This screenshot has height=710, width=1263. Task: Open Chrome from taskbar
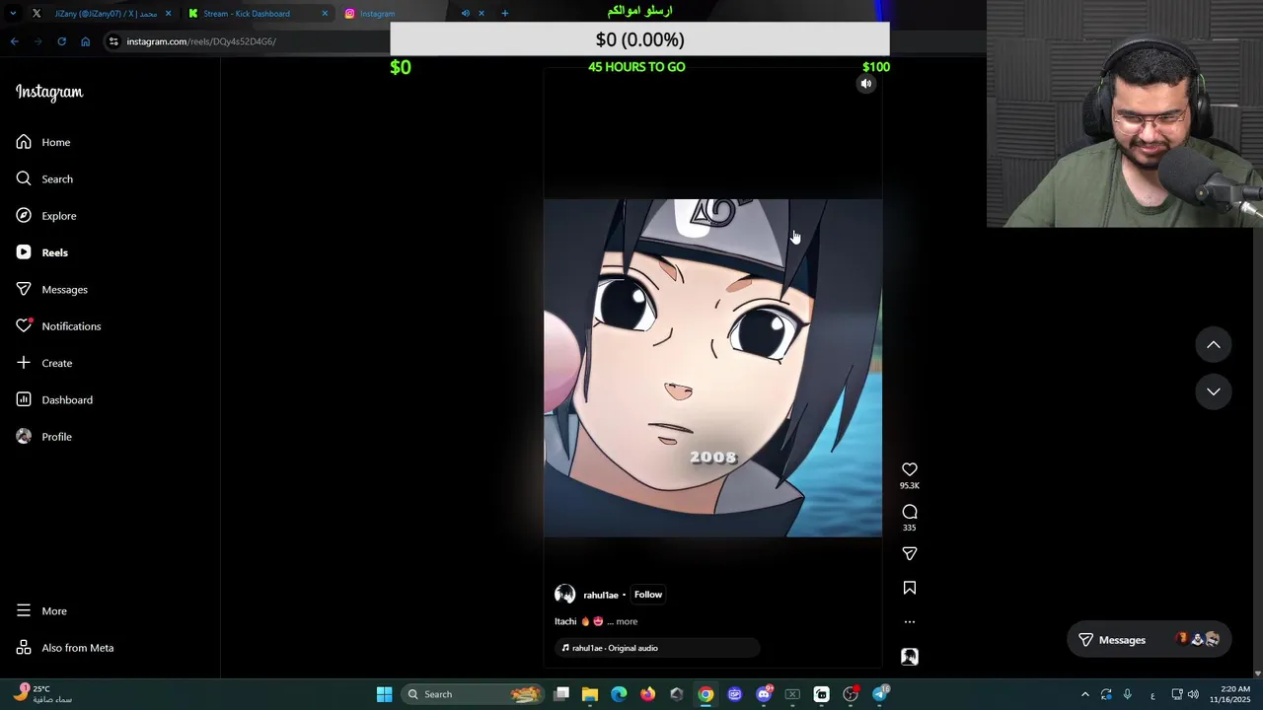[x=706, y=694]
